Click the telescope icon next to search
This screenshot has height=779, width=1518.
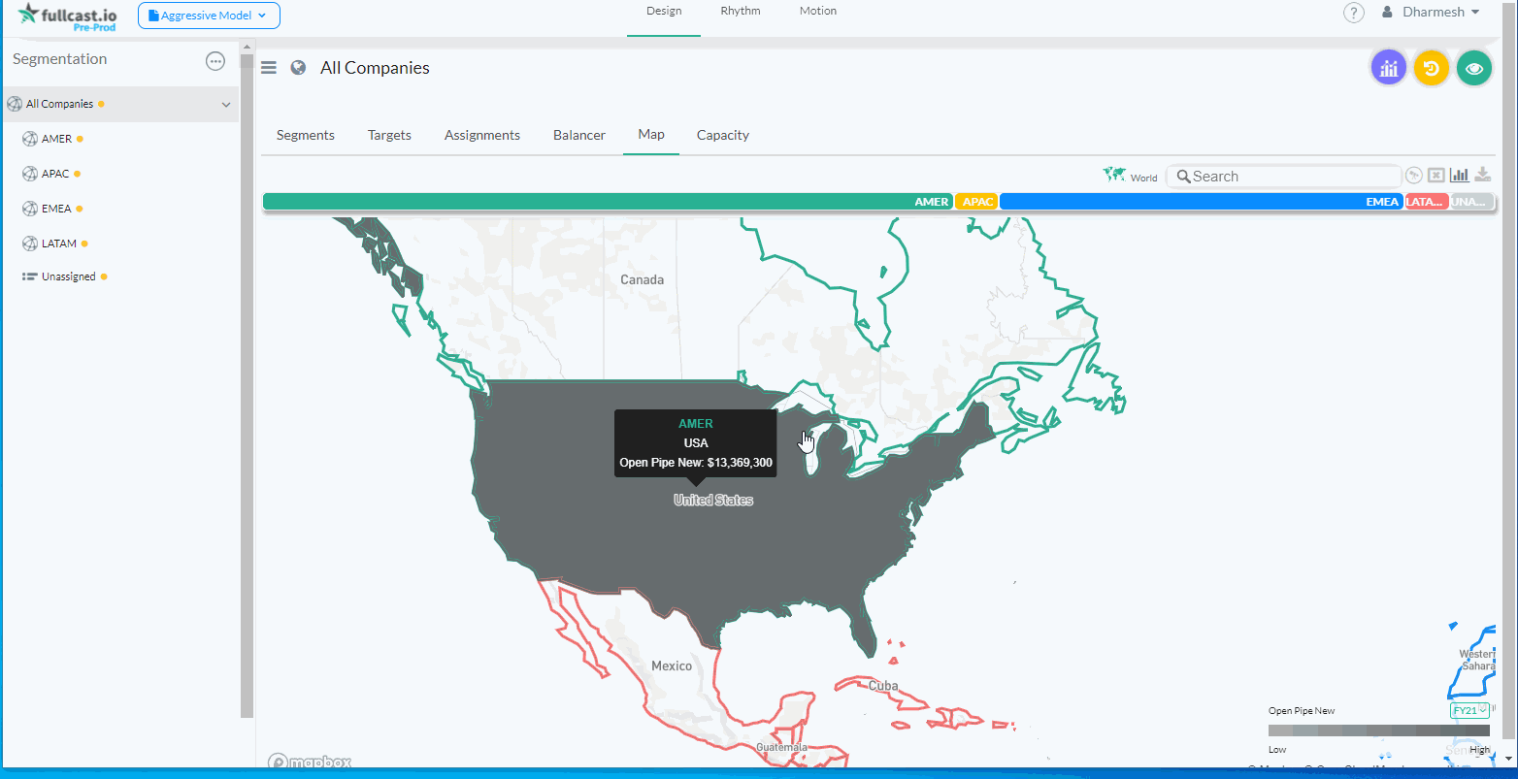(1414, 176)
